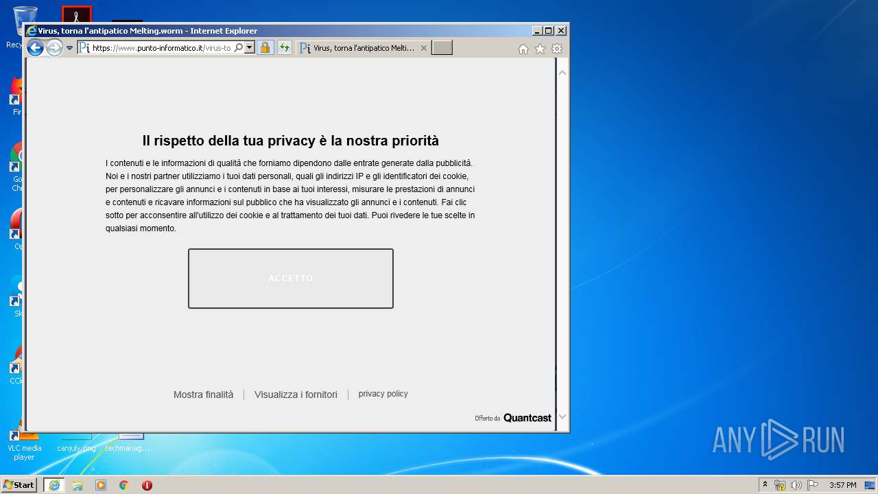
Task: Expand the address bar autocomplete dropdown
Action: 250,48
